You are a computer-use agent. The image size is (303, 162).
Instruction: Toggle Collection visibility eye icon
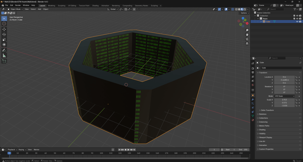tap(297, 16)
